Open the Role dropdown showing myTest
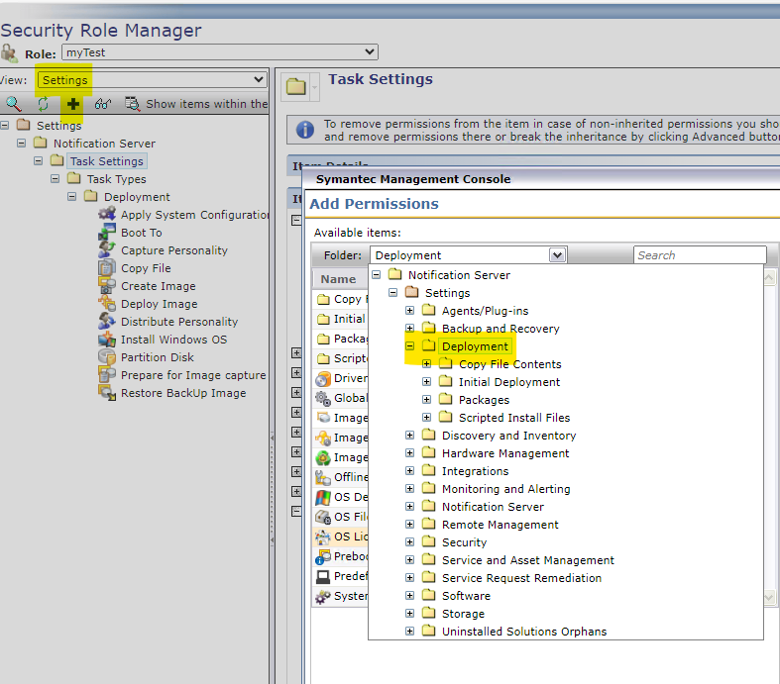 click(219, 52)
